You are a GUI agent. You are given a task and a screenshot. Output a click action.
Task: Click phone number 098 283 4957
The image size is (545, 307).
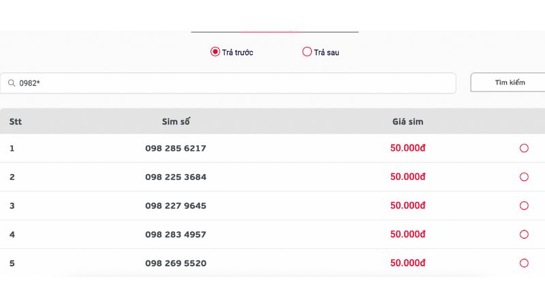coord(176,234)
